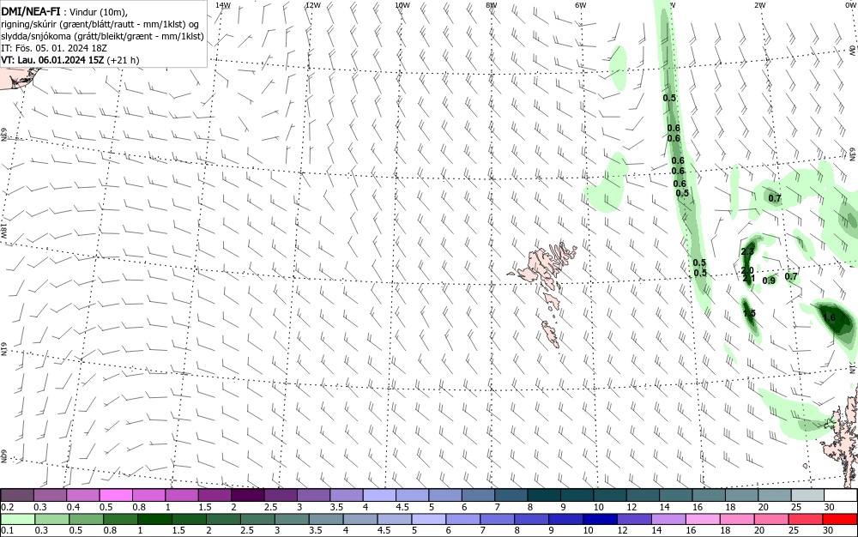Screen dimensions: 858x537
Task: Click the 2W longitude label
Action: point(759,5)
